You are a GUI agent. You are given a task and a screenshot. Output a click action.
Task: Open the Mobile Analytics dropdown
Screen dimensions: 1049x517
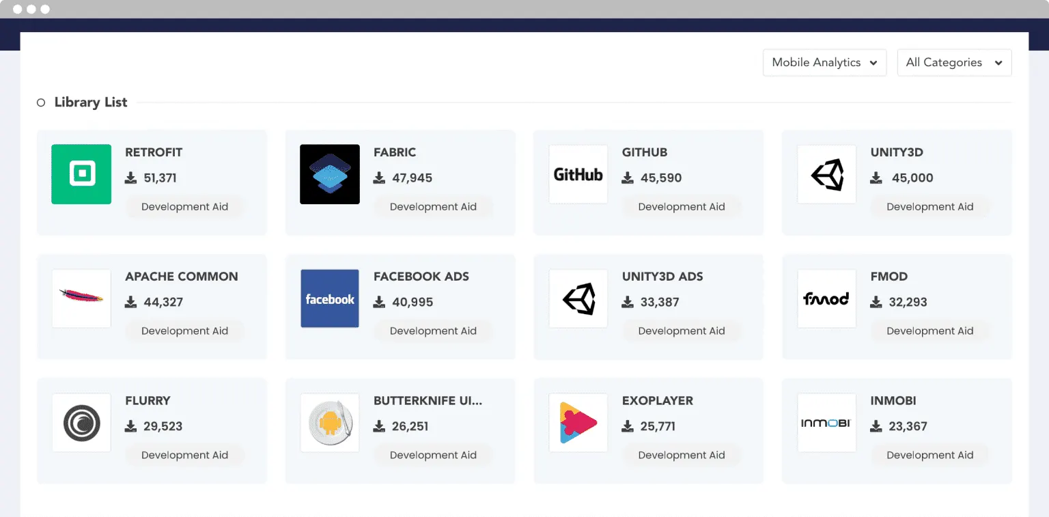tap(824, 62)
